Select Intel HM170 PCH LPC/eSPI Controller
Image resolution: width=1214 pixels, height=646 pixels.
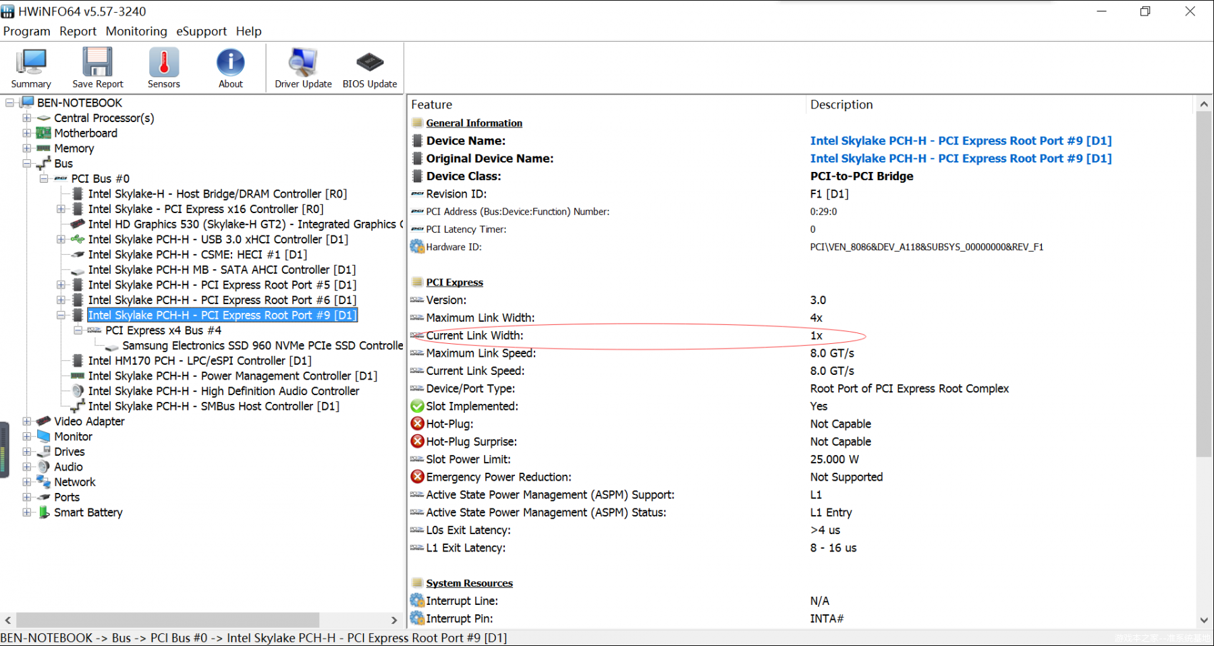click(x=200, y=361)
